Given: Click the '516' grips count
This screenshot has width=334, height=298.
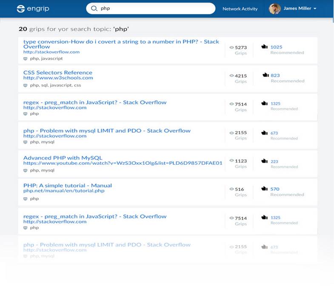Looking at the screenshot, I should (x=239, y=189).
